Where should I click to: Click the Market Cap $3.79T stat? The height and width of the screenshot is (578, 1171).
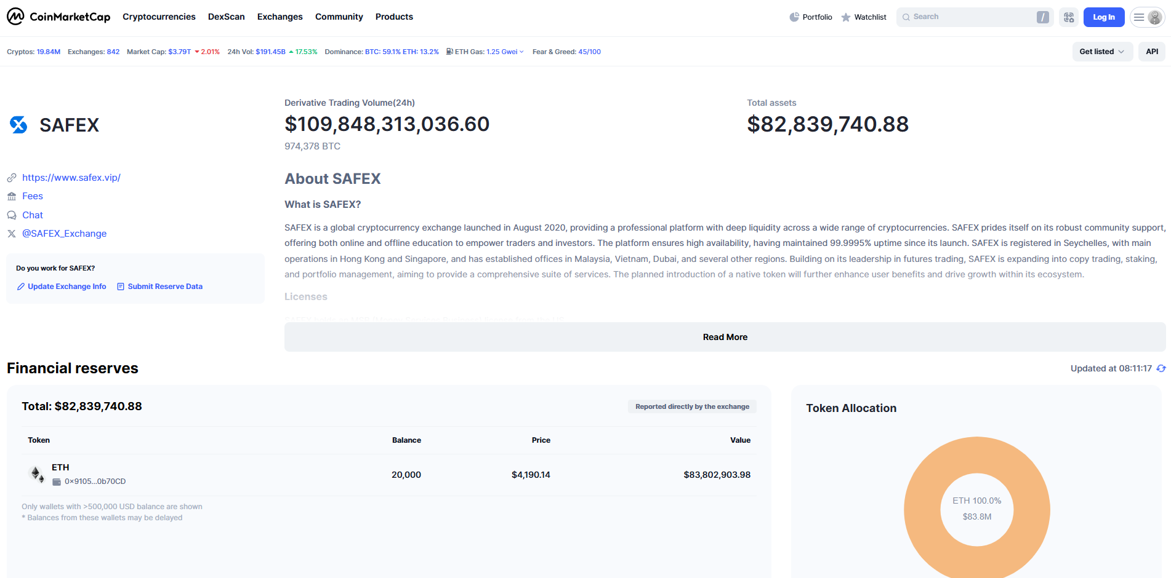point(173,52)
